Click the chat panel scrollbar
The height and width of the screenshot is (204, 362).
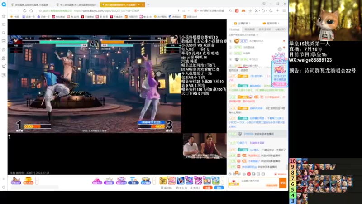[x=287, y=167]
